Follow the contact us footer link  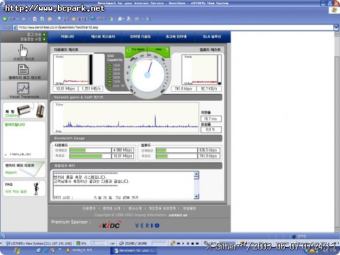point(178,215)
